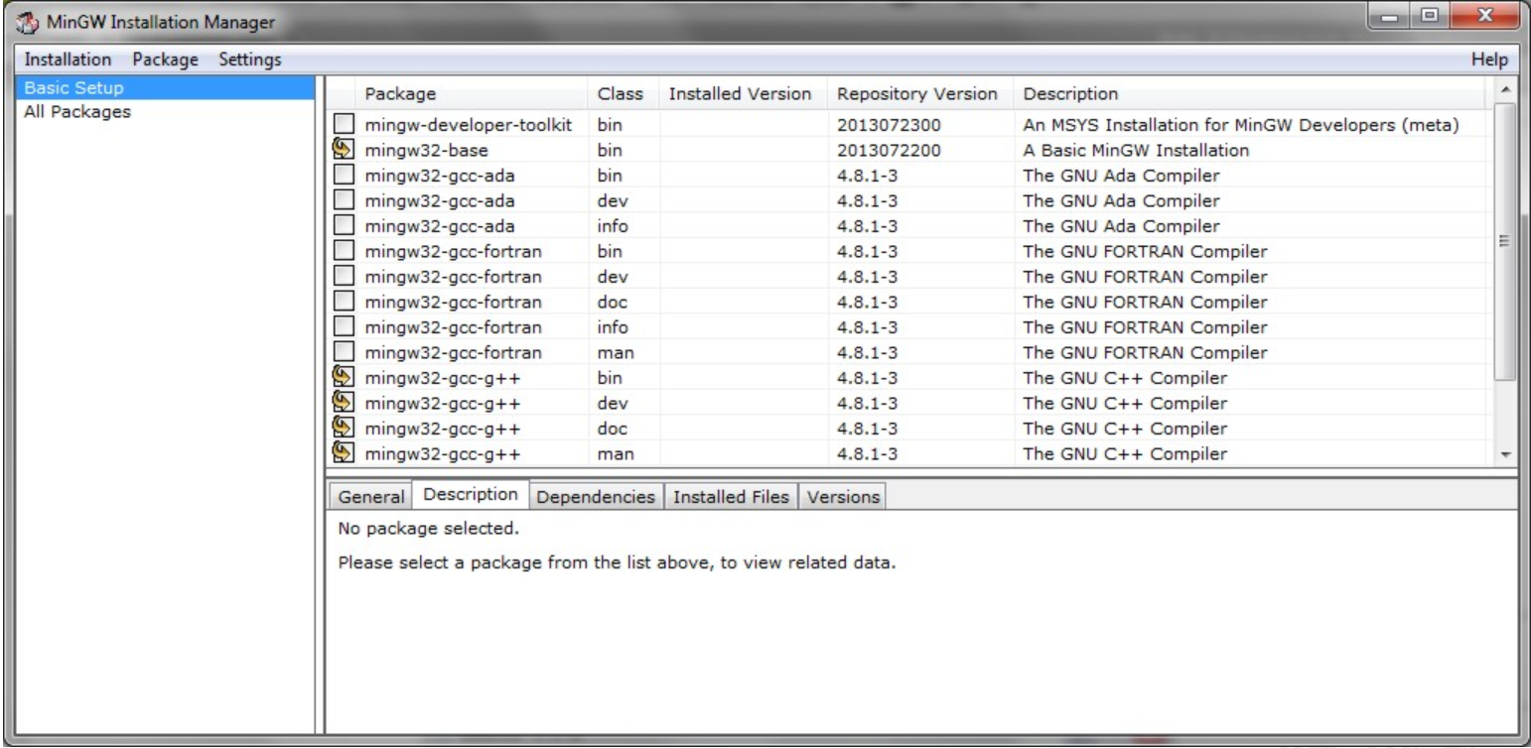Click the install marker for mingw32-gcc-g++ bin
This screenshot has width=1531, height=748.
(x=345, y=378)
